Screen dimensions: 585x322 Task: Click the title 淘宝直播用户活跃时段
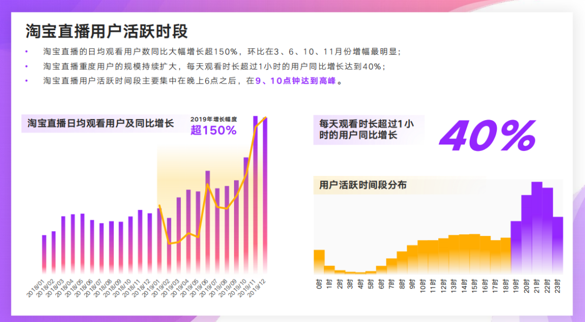tap(106, 31)
